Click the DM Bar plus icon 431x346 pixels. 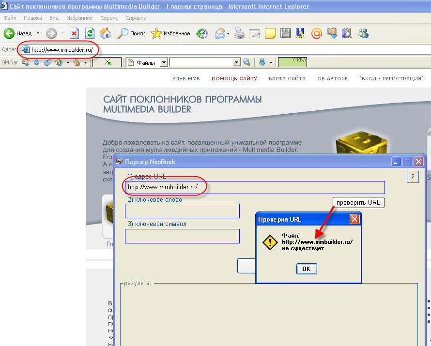(x=36, y=62)
